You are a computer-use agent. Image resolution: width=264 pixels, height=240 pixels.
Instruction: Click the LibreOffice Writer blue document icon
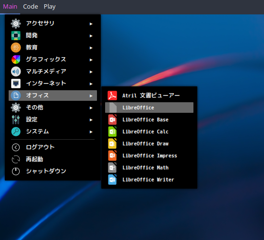tap(112, 180)
